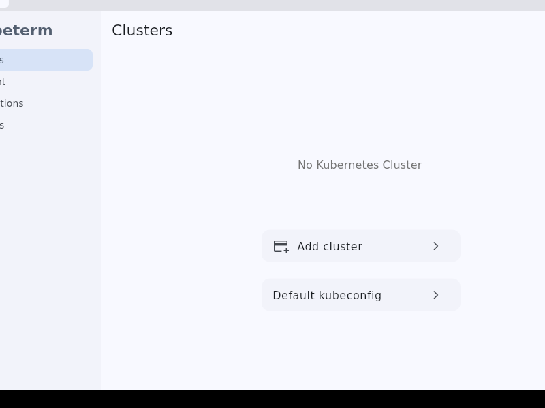
Task: Open the Add cluster option
Action: 361,246
